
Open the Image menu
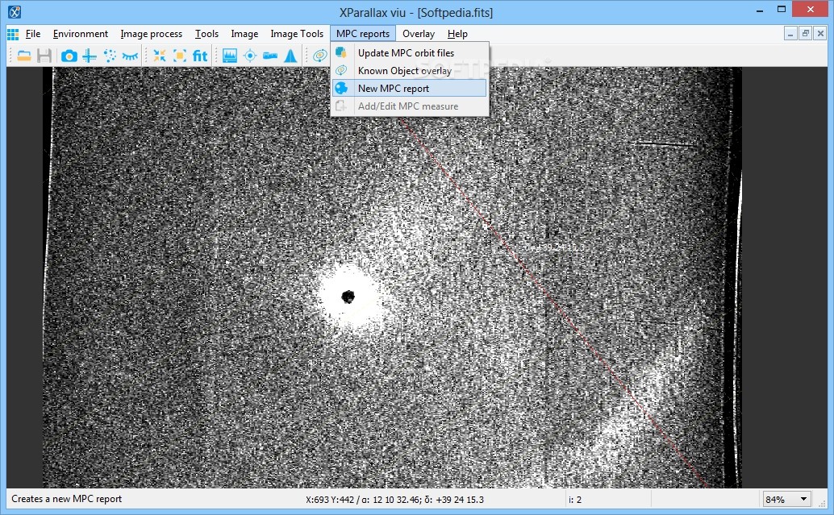click(x=244, y=34)
